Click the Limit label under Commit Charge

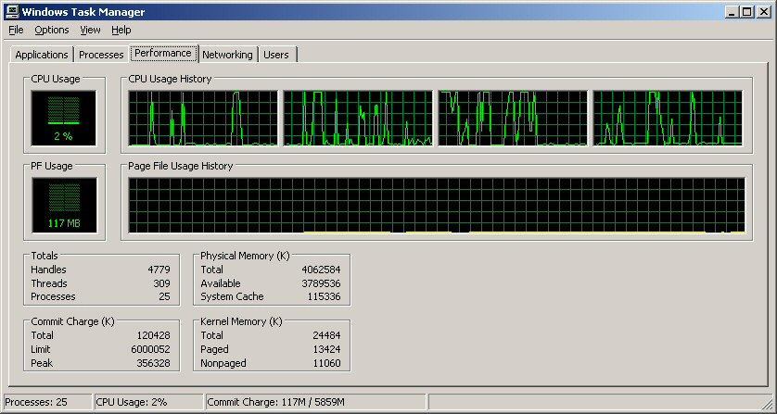click(40, 349)
